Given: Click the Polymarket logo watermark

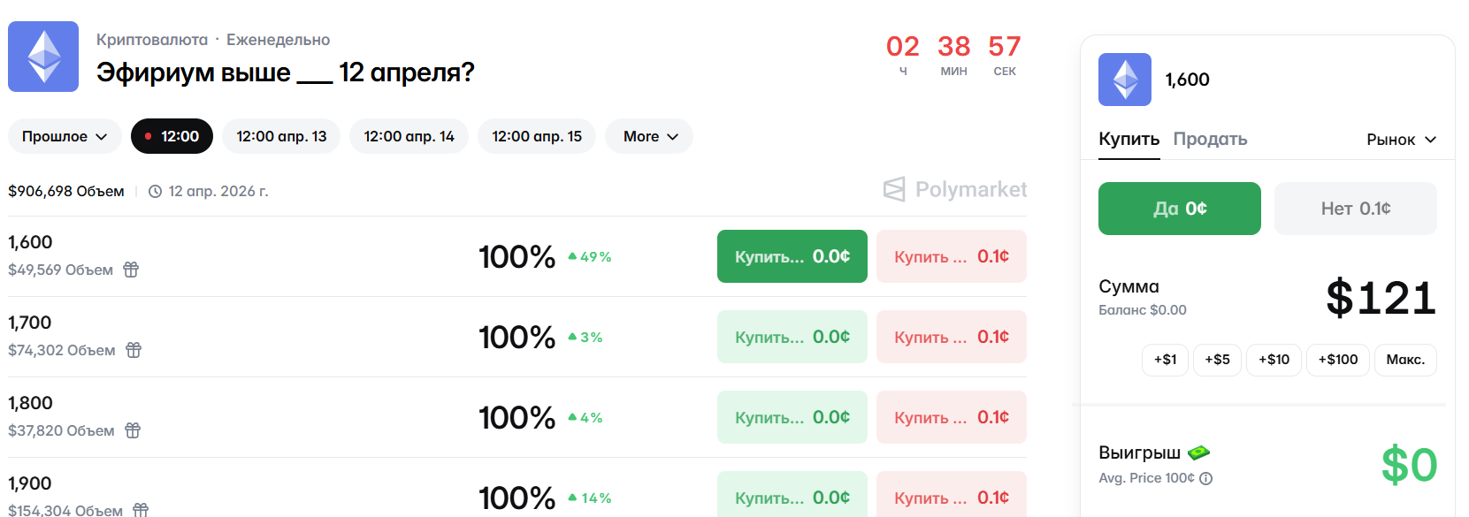Looking at the screenshot, I should (x=955, y=189).
